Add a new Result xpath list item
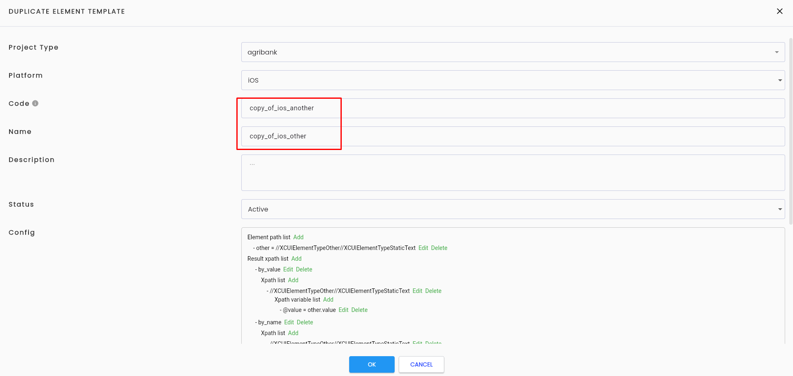The height and width of the screenshot is (376, 793). click(x=296, y=259)
